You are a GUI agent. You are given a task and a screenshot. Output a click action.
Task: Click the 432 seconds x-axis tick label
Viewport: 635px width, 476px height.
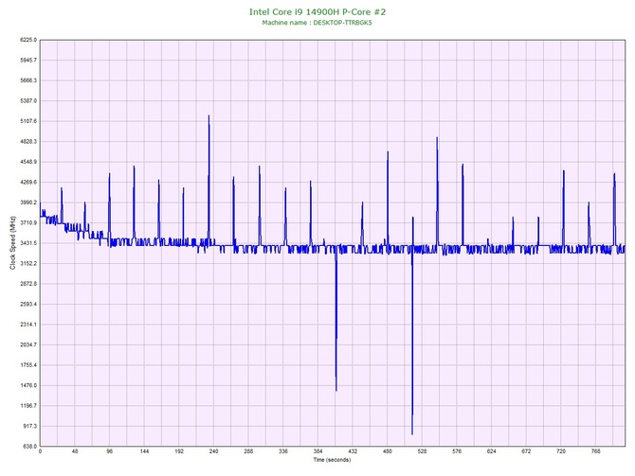[x=353, y=451]
